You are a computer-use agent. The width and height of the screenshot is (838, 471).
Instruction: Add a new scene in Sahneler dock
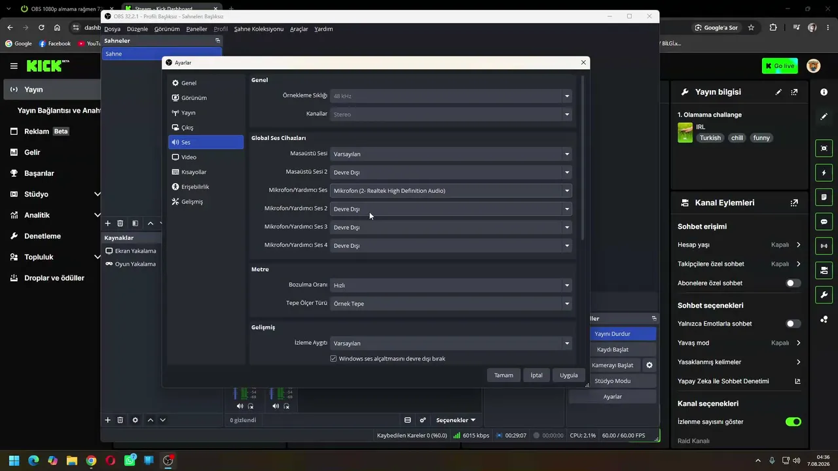[x=108, y=223]
